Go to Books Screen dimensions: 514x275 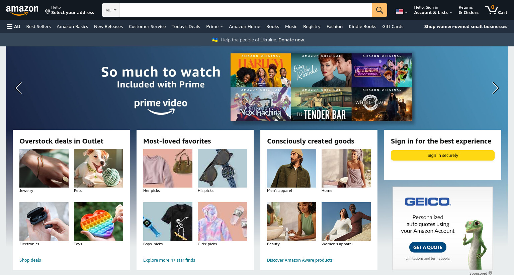(x=272, y=26)
